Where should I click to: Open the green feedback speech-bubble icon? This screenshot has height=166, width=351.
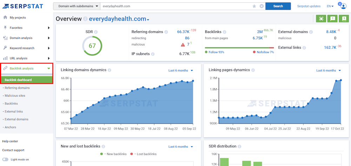(333, 19)
